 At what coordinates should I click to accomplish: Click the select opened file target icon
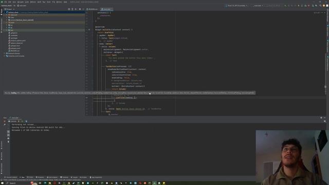click(69, 9)
